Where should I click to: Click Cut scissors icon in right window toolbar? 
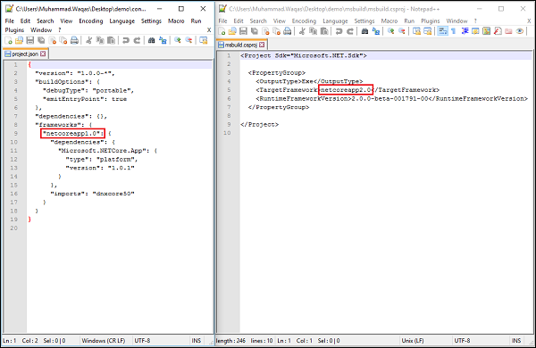pos(302,31)
